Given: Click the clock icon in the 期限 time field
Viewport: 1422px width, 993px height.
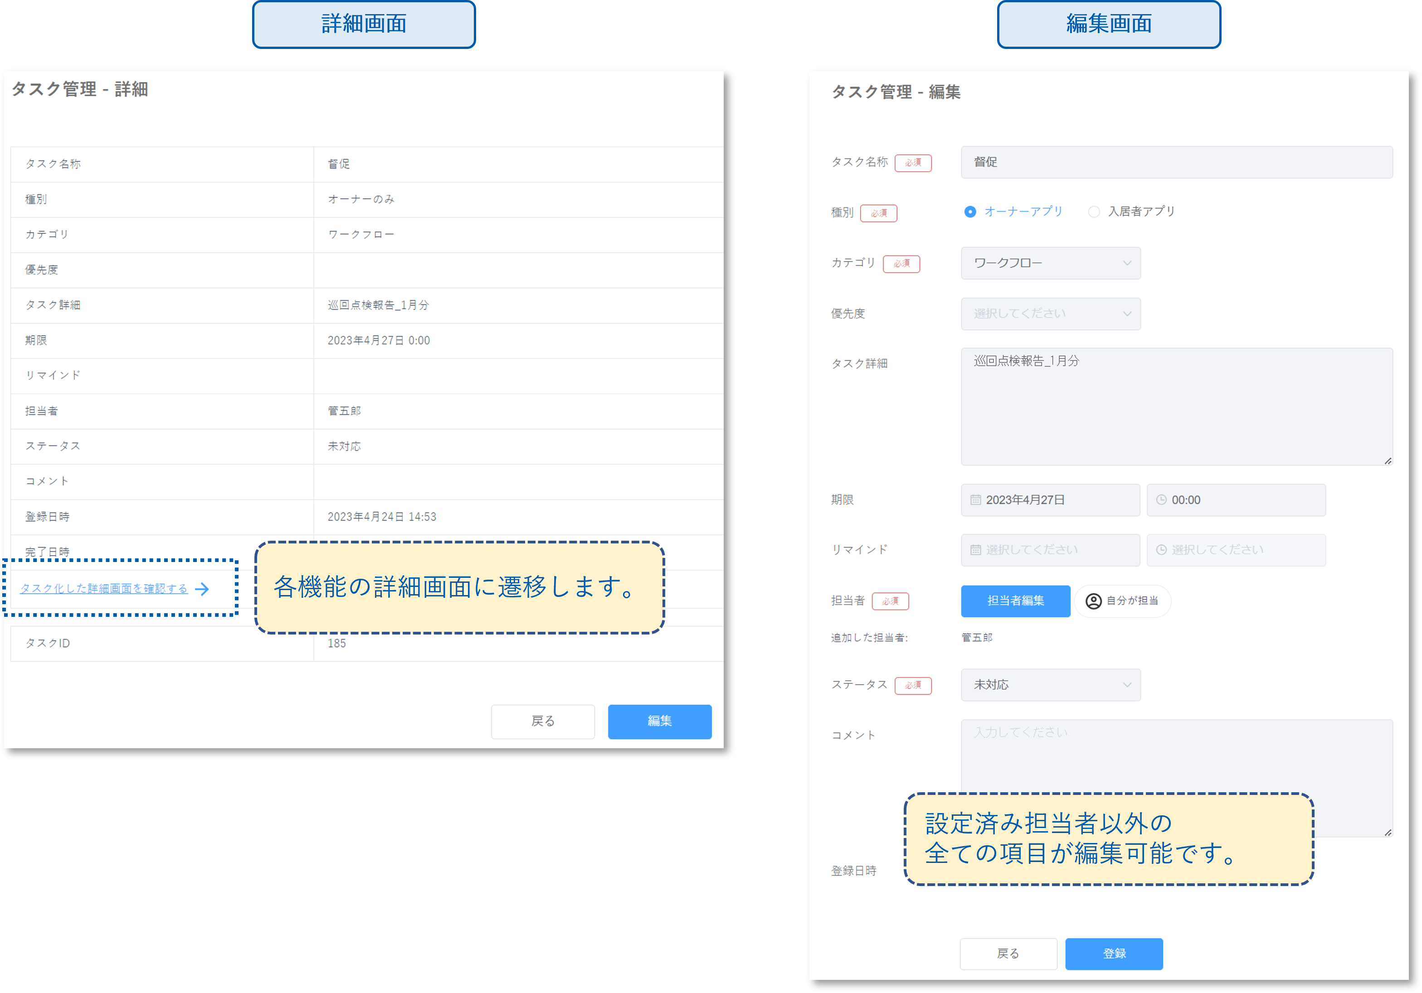Looking at the screenshot, I should [1161, 499].
